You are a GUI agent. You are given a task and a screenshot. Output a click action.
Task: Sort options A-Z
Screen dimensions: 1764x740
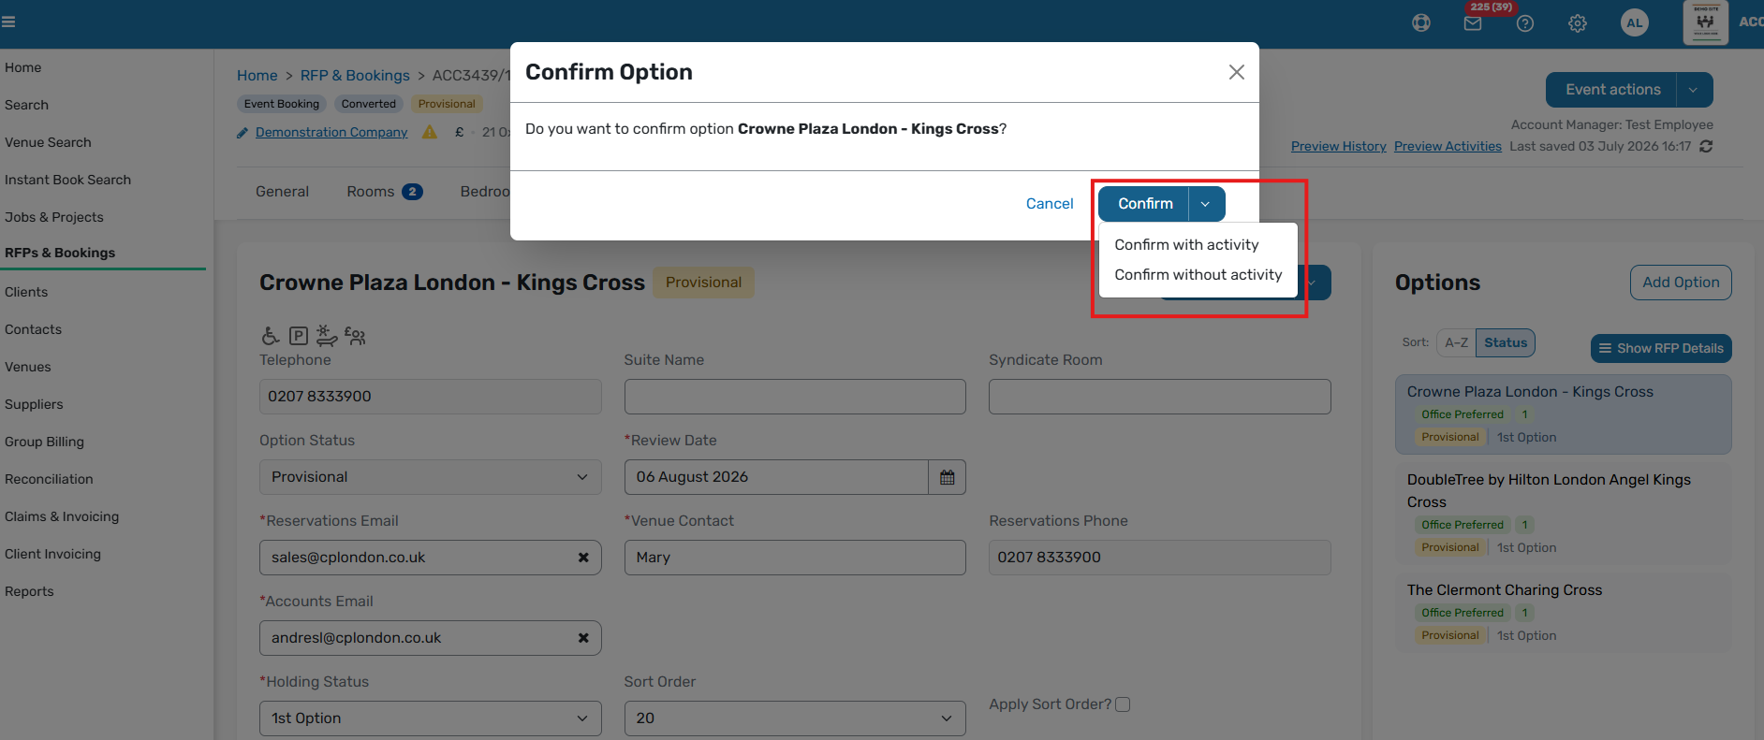click(x=1456, y=342)
